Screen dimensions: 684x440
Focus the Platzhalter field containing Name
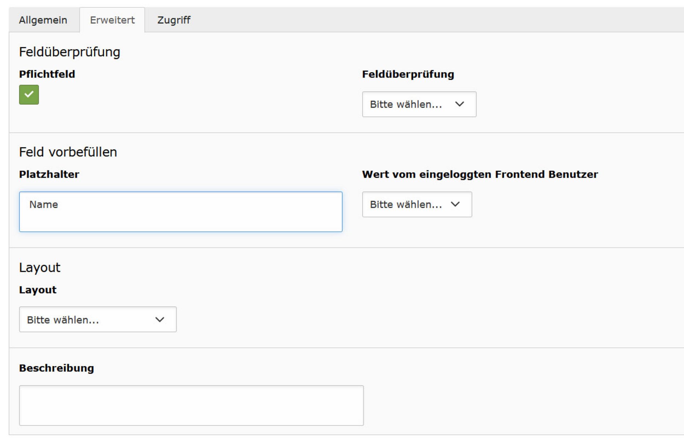[181, 212]
